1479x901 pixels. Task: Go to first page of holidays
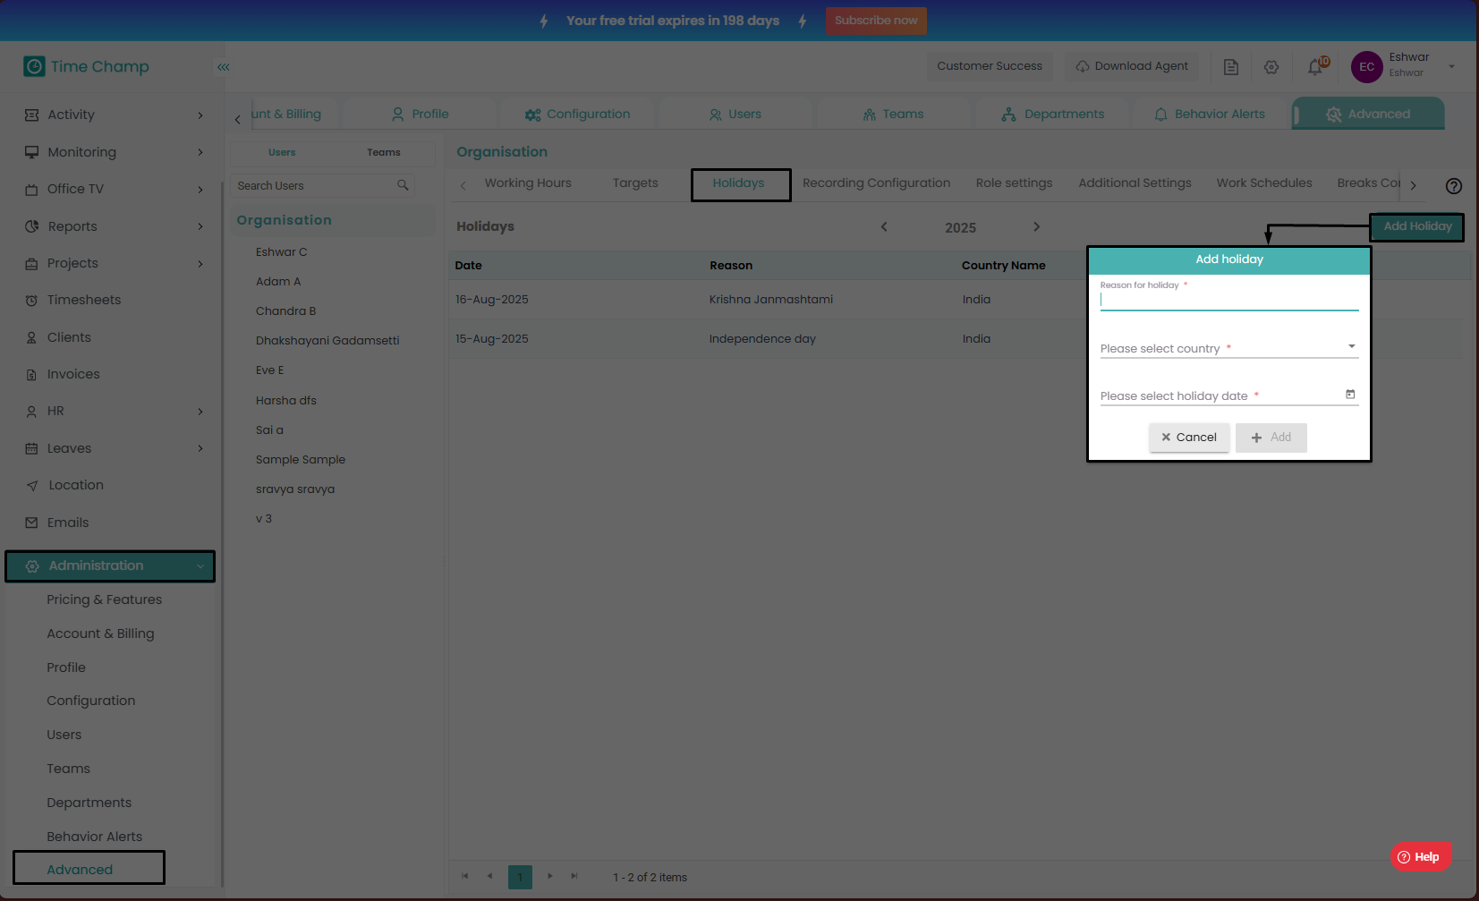pyautogui.click(x=464, y=876)
